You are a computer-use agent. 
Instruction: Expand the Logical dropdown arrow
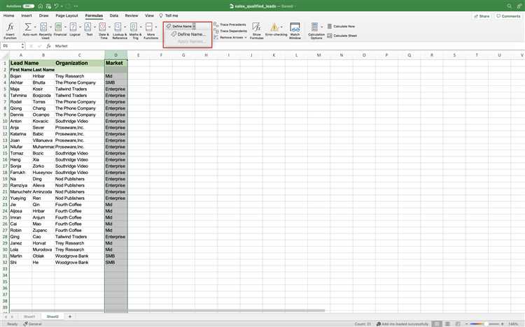80,27
